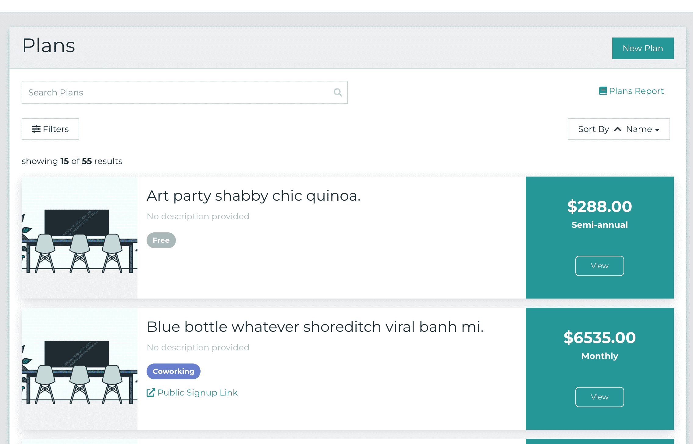Click the $6535.00 Monthly price panel
This screenshot has height=444, width=693.
[x=599, y=369]
